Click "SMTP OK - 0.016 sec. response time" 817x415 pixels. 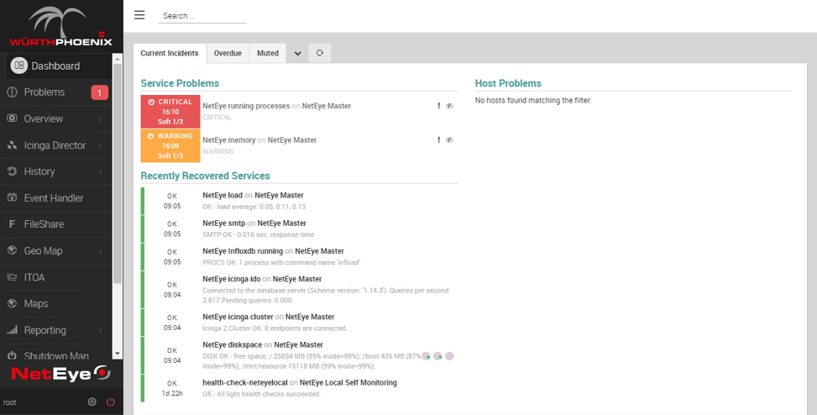(x=259, y=234)
